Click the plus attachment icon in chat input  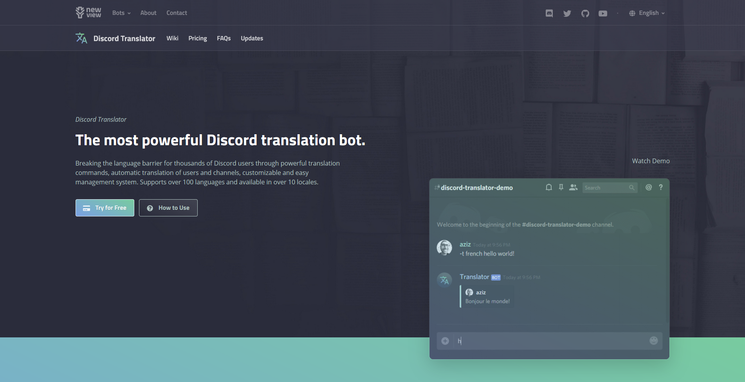445,341
